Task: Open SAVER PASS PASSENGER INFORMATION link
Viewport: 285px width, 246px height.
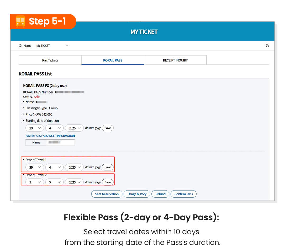Action: (50, 136)
